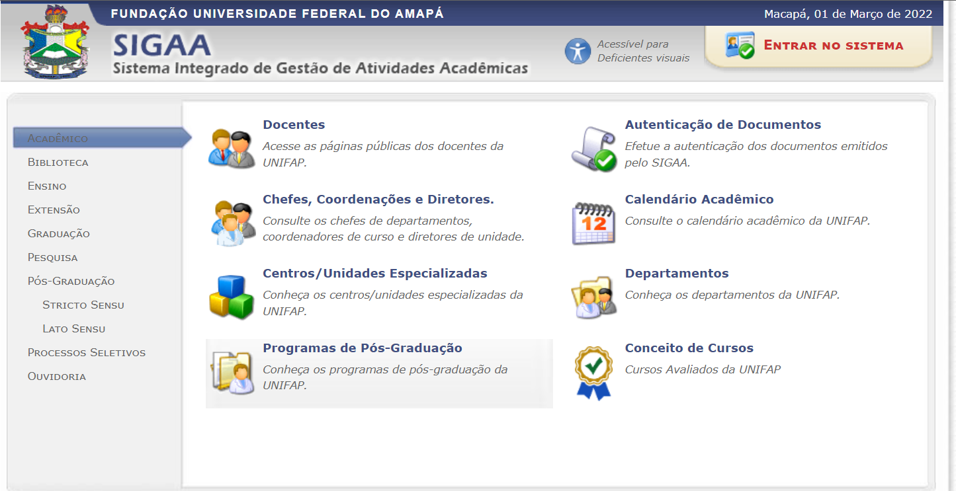The image size is (956, 491).
Task: Open Conceito de Cursos link
Action: coord(689,348)
